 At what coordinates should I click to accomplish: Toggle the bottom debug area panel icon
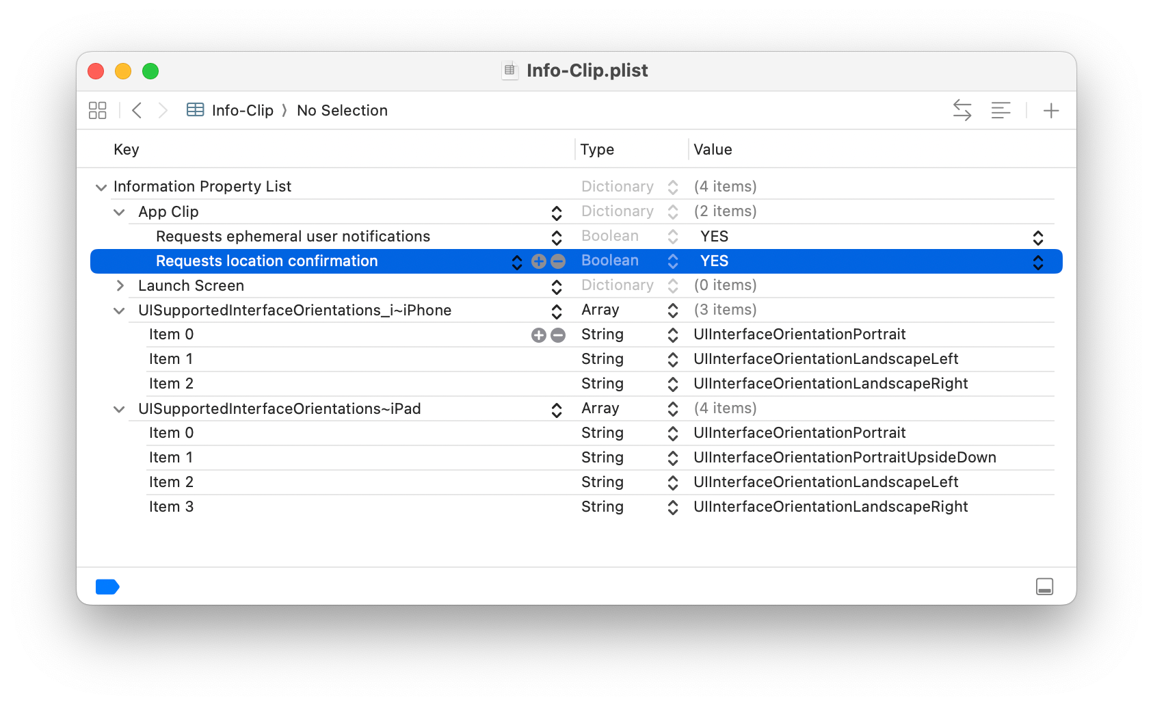(1044, 587)
